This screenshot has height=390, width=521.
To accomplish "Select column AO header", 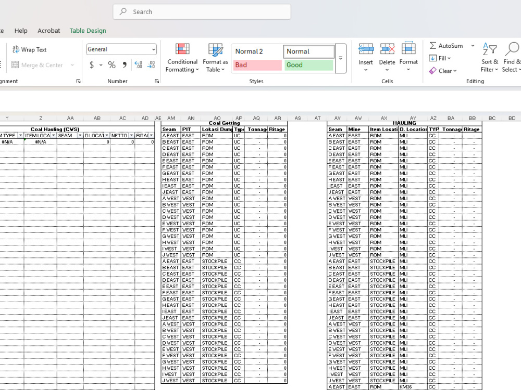I will click(217, 118).
